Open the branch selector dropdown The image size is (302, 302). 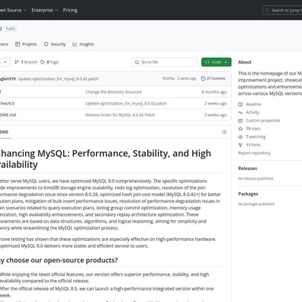pyautogui.click(x=5, y=62)
